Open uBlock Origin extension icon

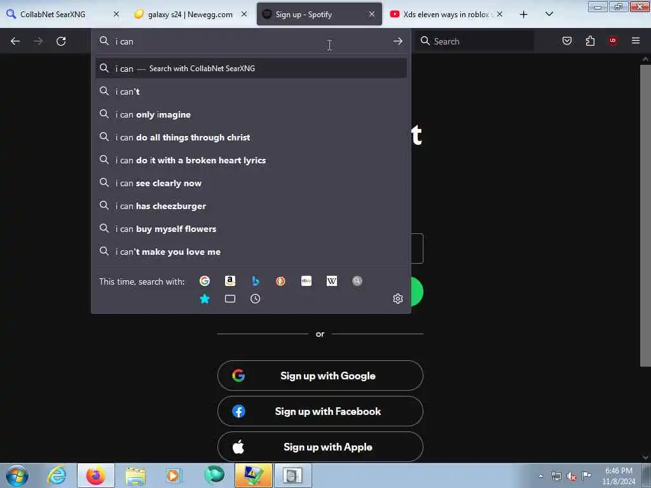613,41
